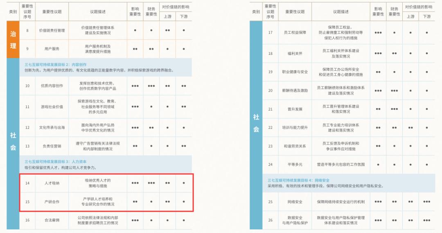Select description 员工专业能力培训体系
Image resolution: width=442 pixels, height=233 pixels.
pyautogui.click(x=341, y=127)
